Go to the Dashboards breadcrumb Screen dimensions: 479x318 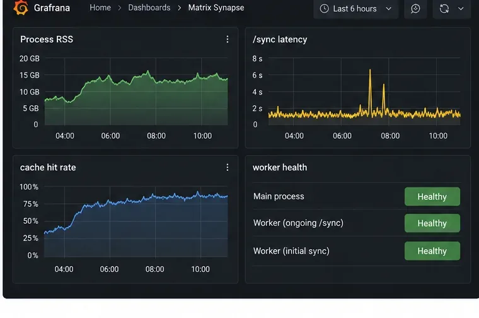tap(149, 8)
